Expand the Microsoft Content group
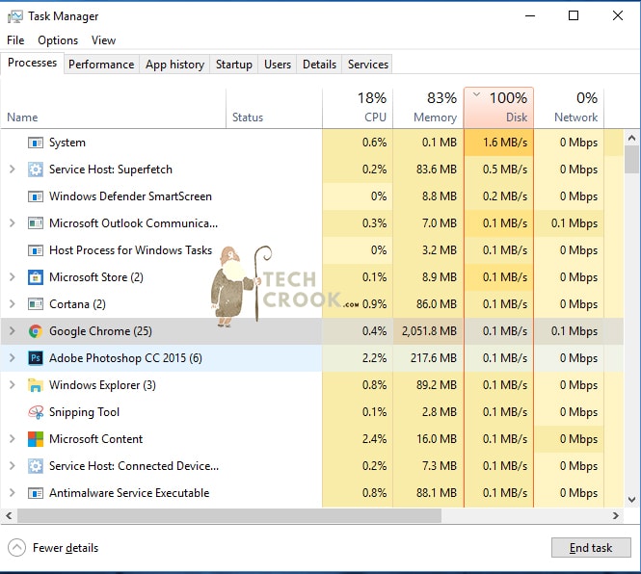 click(13, 439)
